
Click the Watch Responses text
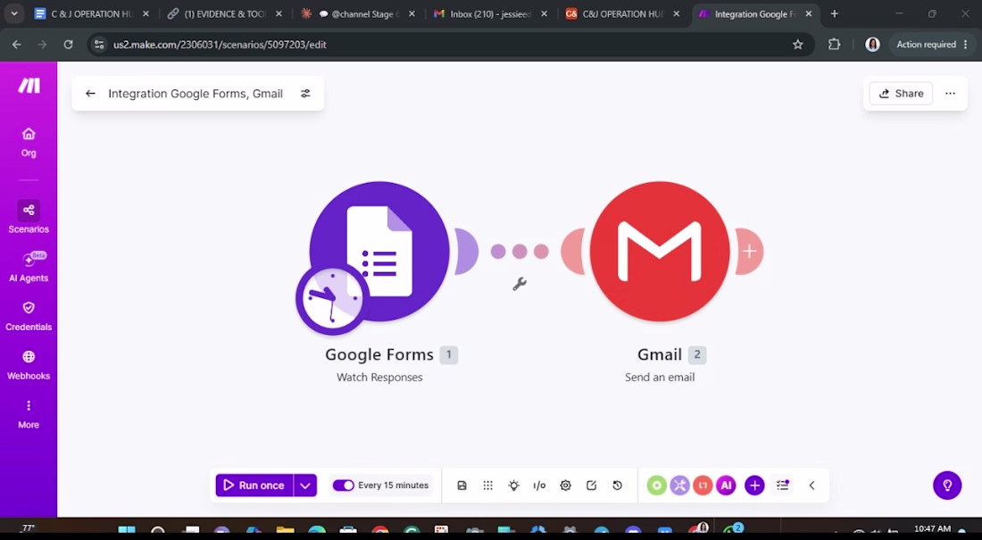tap(379, 378)
